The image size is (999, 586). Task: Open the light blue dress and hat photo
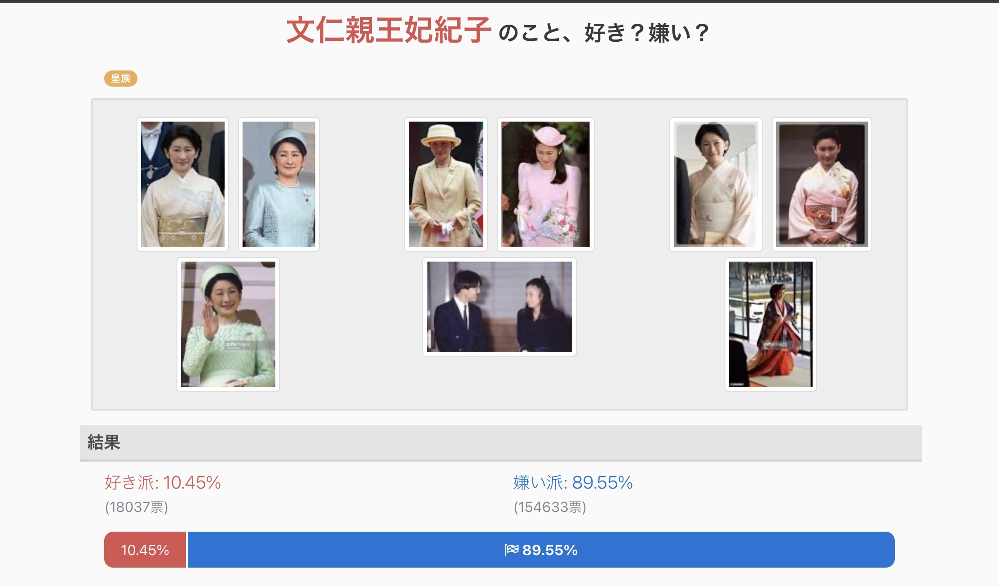pyautogui.click(x=279, y=184)
